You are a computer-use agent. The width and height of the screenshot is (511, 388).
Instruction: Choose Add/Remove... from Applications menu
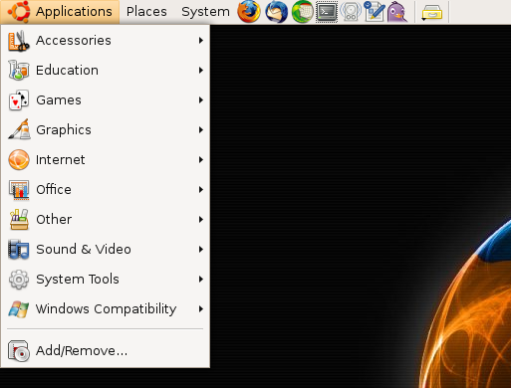point(105,351)
